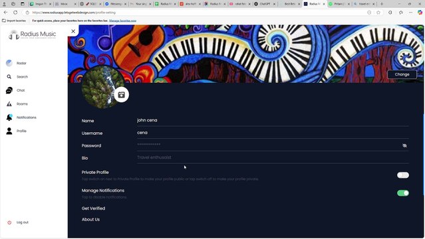
Task: Go back with the browser back arrow
Action: [x=6, y=13]
